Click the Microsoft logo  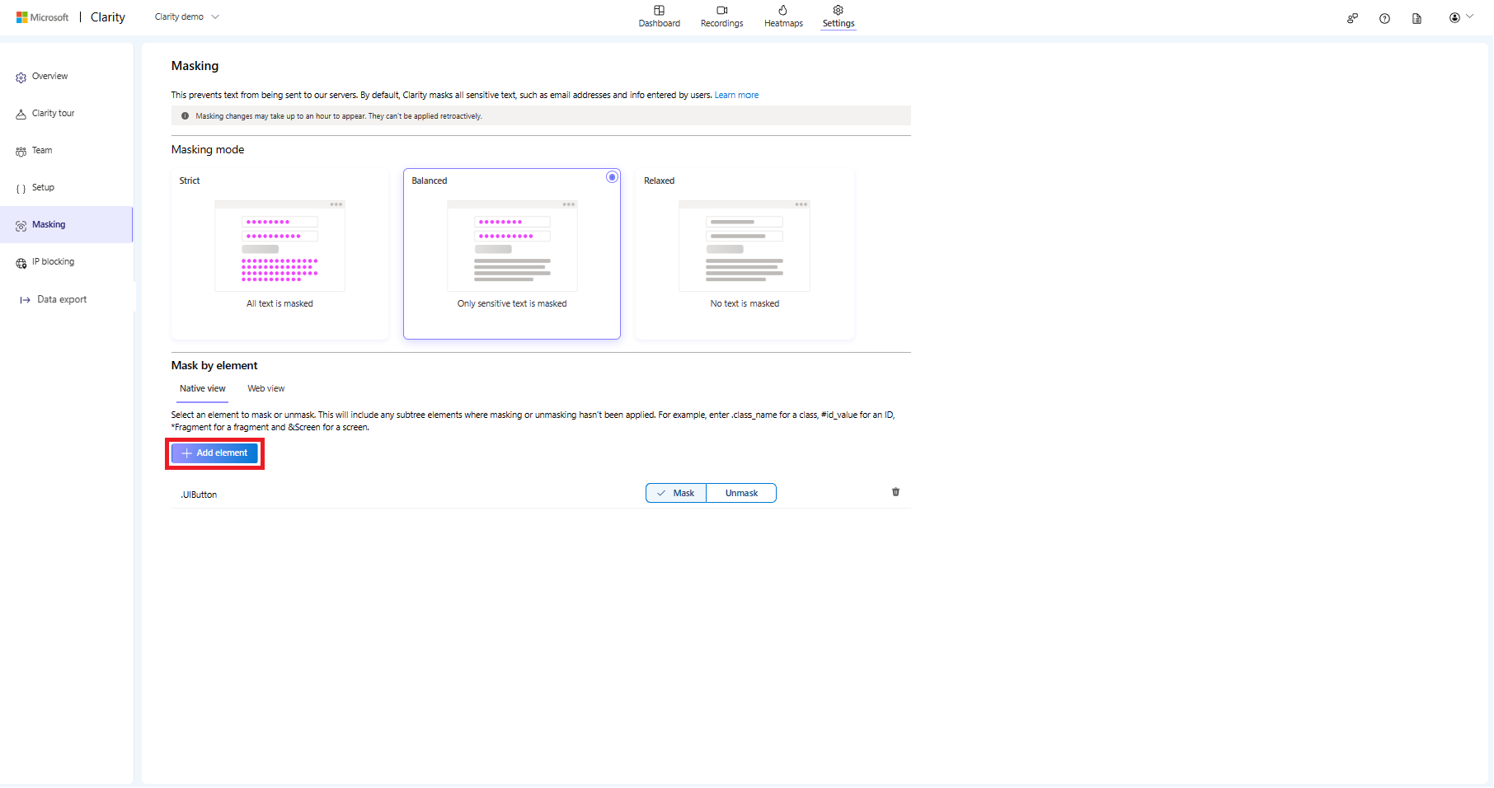[x=42, y=17]
